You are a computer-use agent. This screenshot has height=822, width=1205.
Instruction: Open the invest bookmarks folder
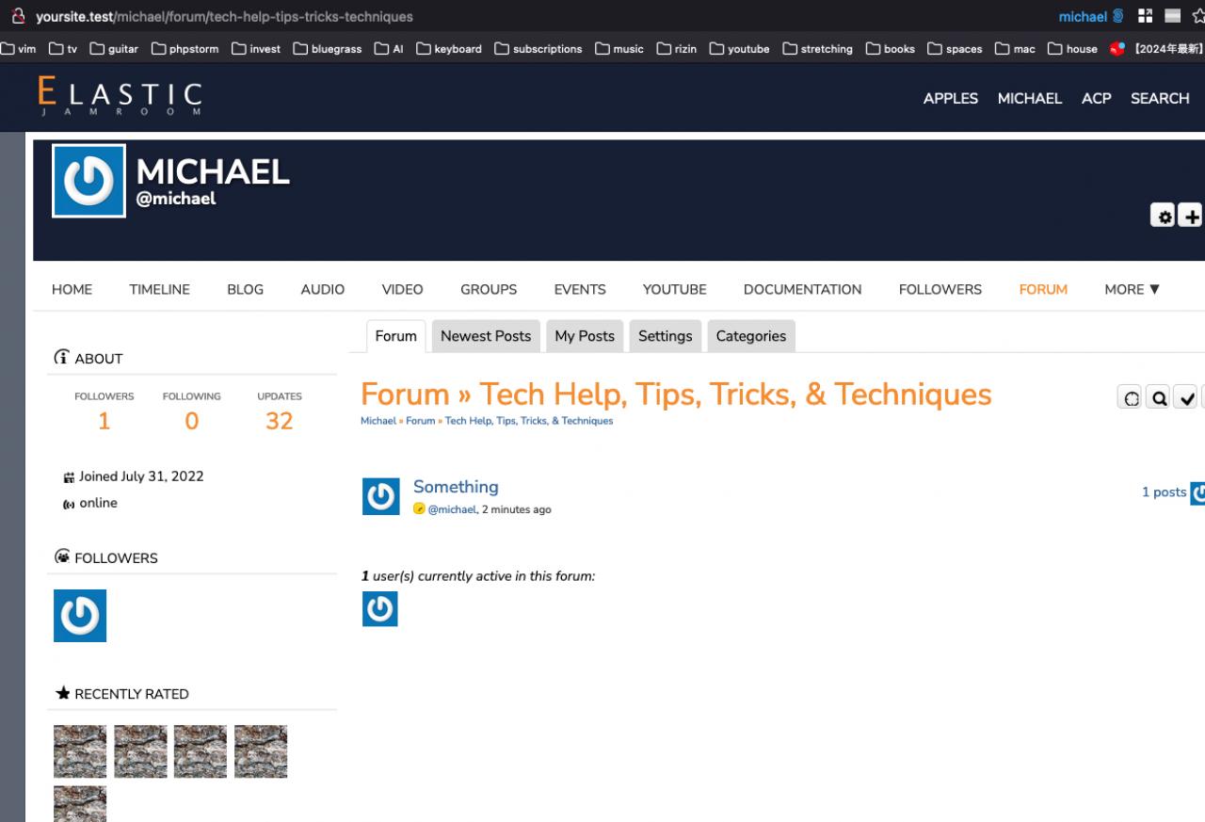[x=256, y=49]
